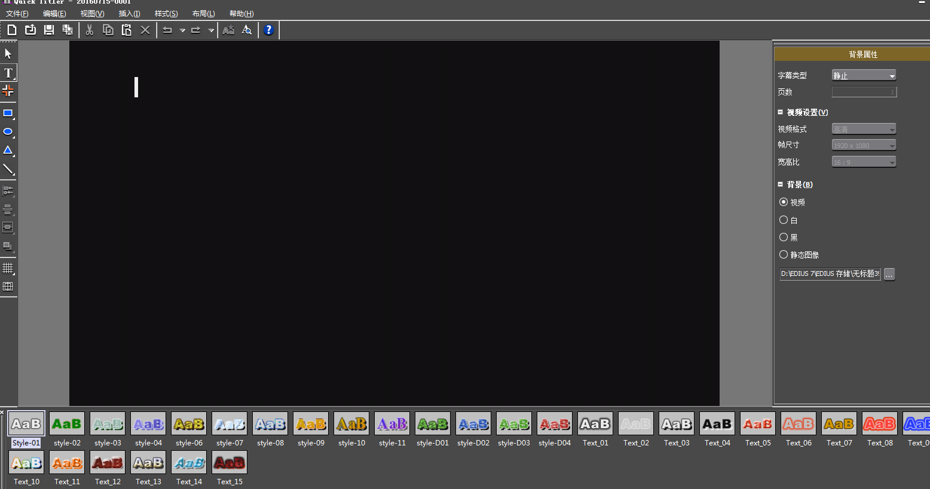The height and width of the screenshot is (489, 930).
Task: Select the 视频 background radio button
Action: tap(784, 202)
